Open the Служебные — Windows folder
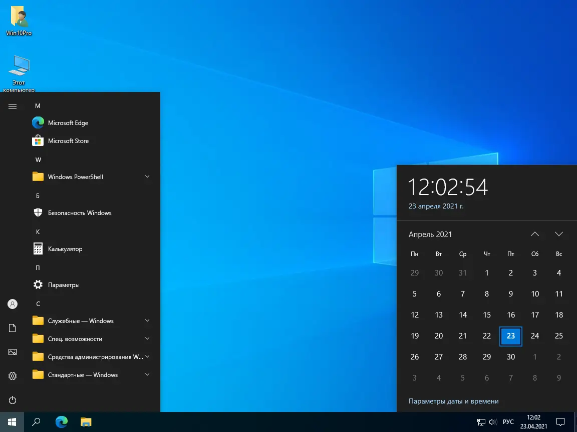 pos(92,320)
